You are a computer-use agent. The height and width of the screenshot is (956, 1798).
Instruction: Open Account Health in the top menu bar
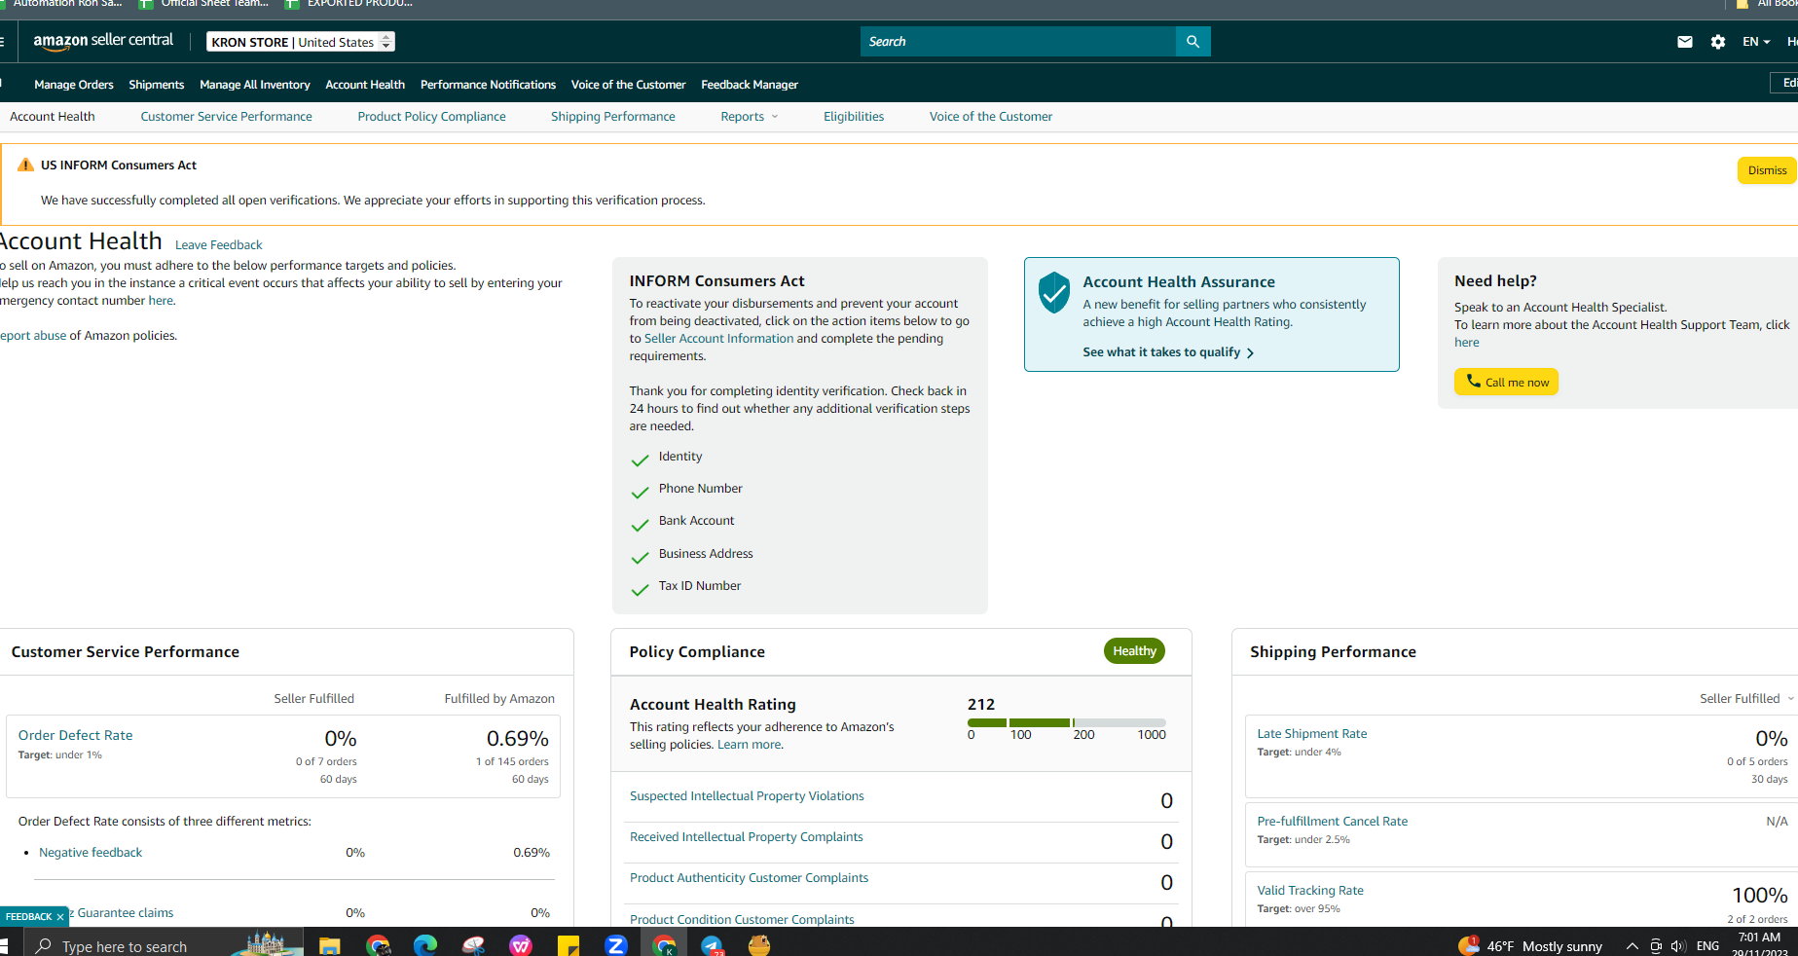(x=365, y=85)
